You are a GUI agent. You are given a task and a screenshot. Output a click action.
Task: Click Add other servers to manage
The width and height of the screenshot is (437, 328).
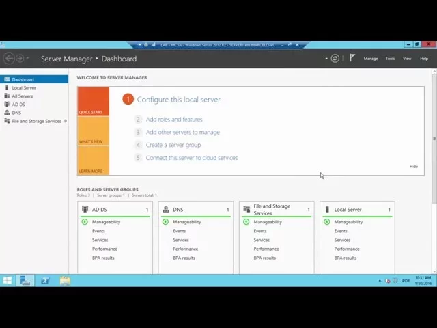click(183, 132)
